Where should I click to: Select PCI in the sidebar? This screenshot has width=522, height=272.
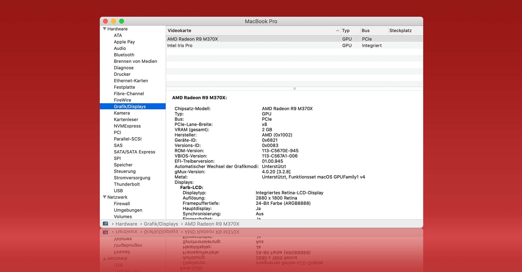[x=117, y=132]
